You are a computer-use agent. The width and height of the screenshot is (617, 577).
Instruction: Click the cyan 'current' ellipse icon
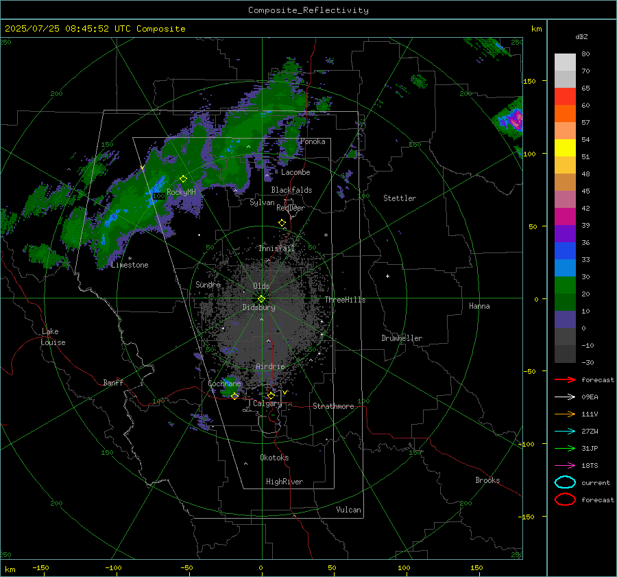tap(565, 482)
